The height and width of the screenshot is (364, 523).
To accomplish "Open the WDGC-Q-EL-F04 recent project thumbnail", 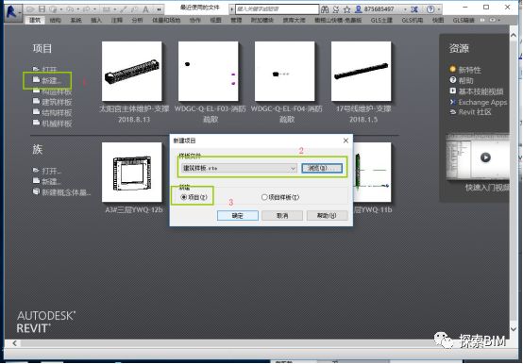I will pyautogui.click(x=285, y=72).
